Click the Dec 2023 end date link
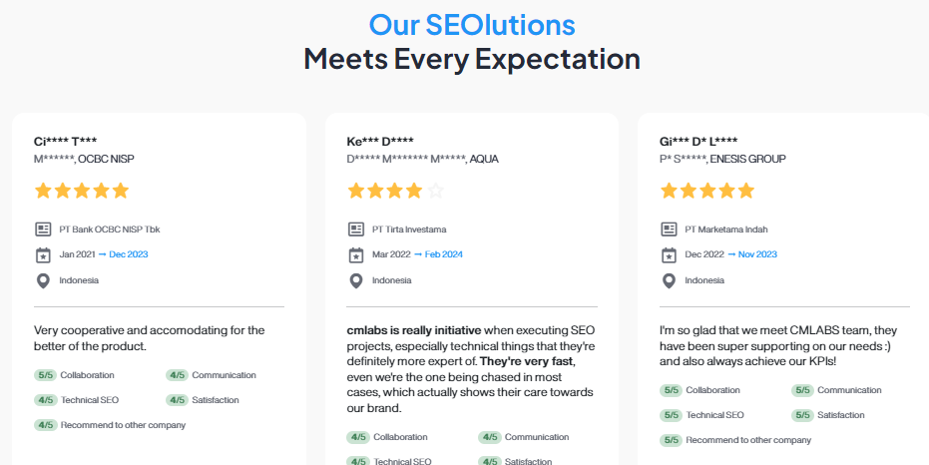Screen dimensions: 929x465 pyautogui.click(x=129, y=254)
